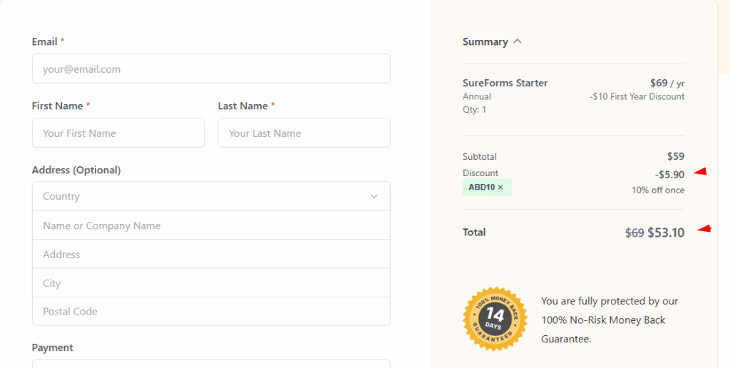Open the Country dropdown
Screen dimensions: 730x368
coord(210,196)
